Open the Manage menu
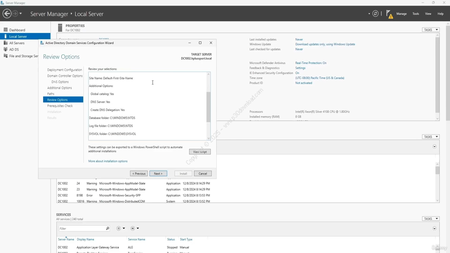 401,14
